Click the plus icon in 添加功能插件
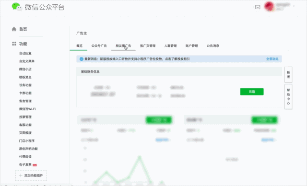The height and width of the screenshot is (186, 307). 21,175
